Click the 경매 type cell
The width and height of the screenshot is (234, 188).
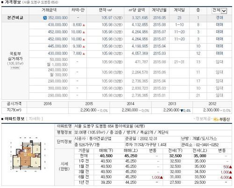tap(219, 18)
